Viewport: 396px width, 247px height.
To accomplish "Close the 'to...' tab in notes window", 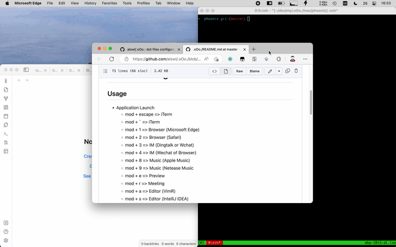I will tap(45, 70).
